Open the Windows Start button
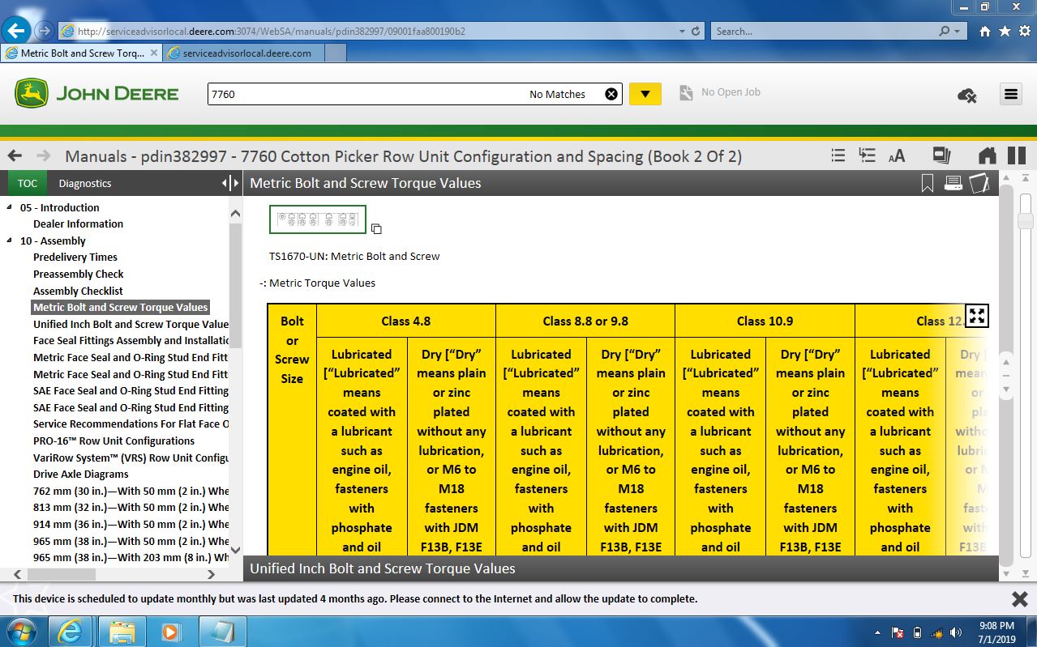Viewport: 1037px width, 647px height. (22, 632)
